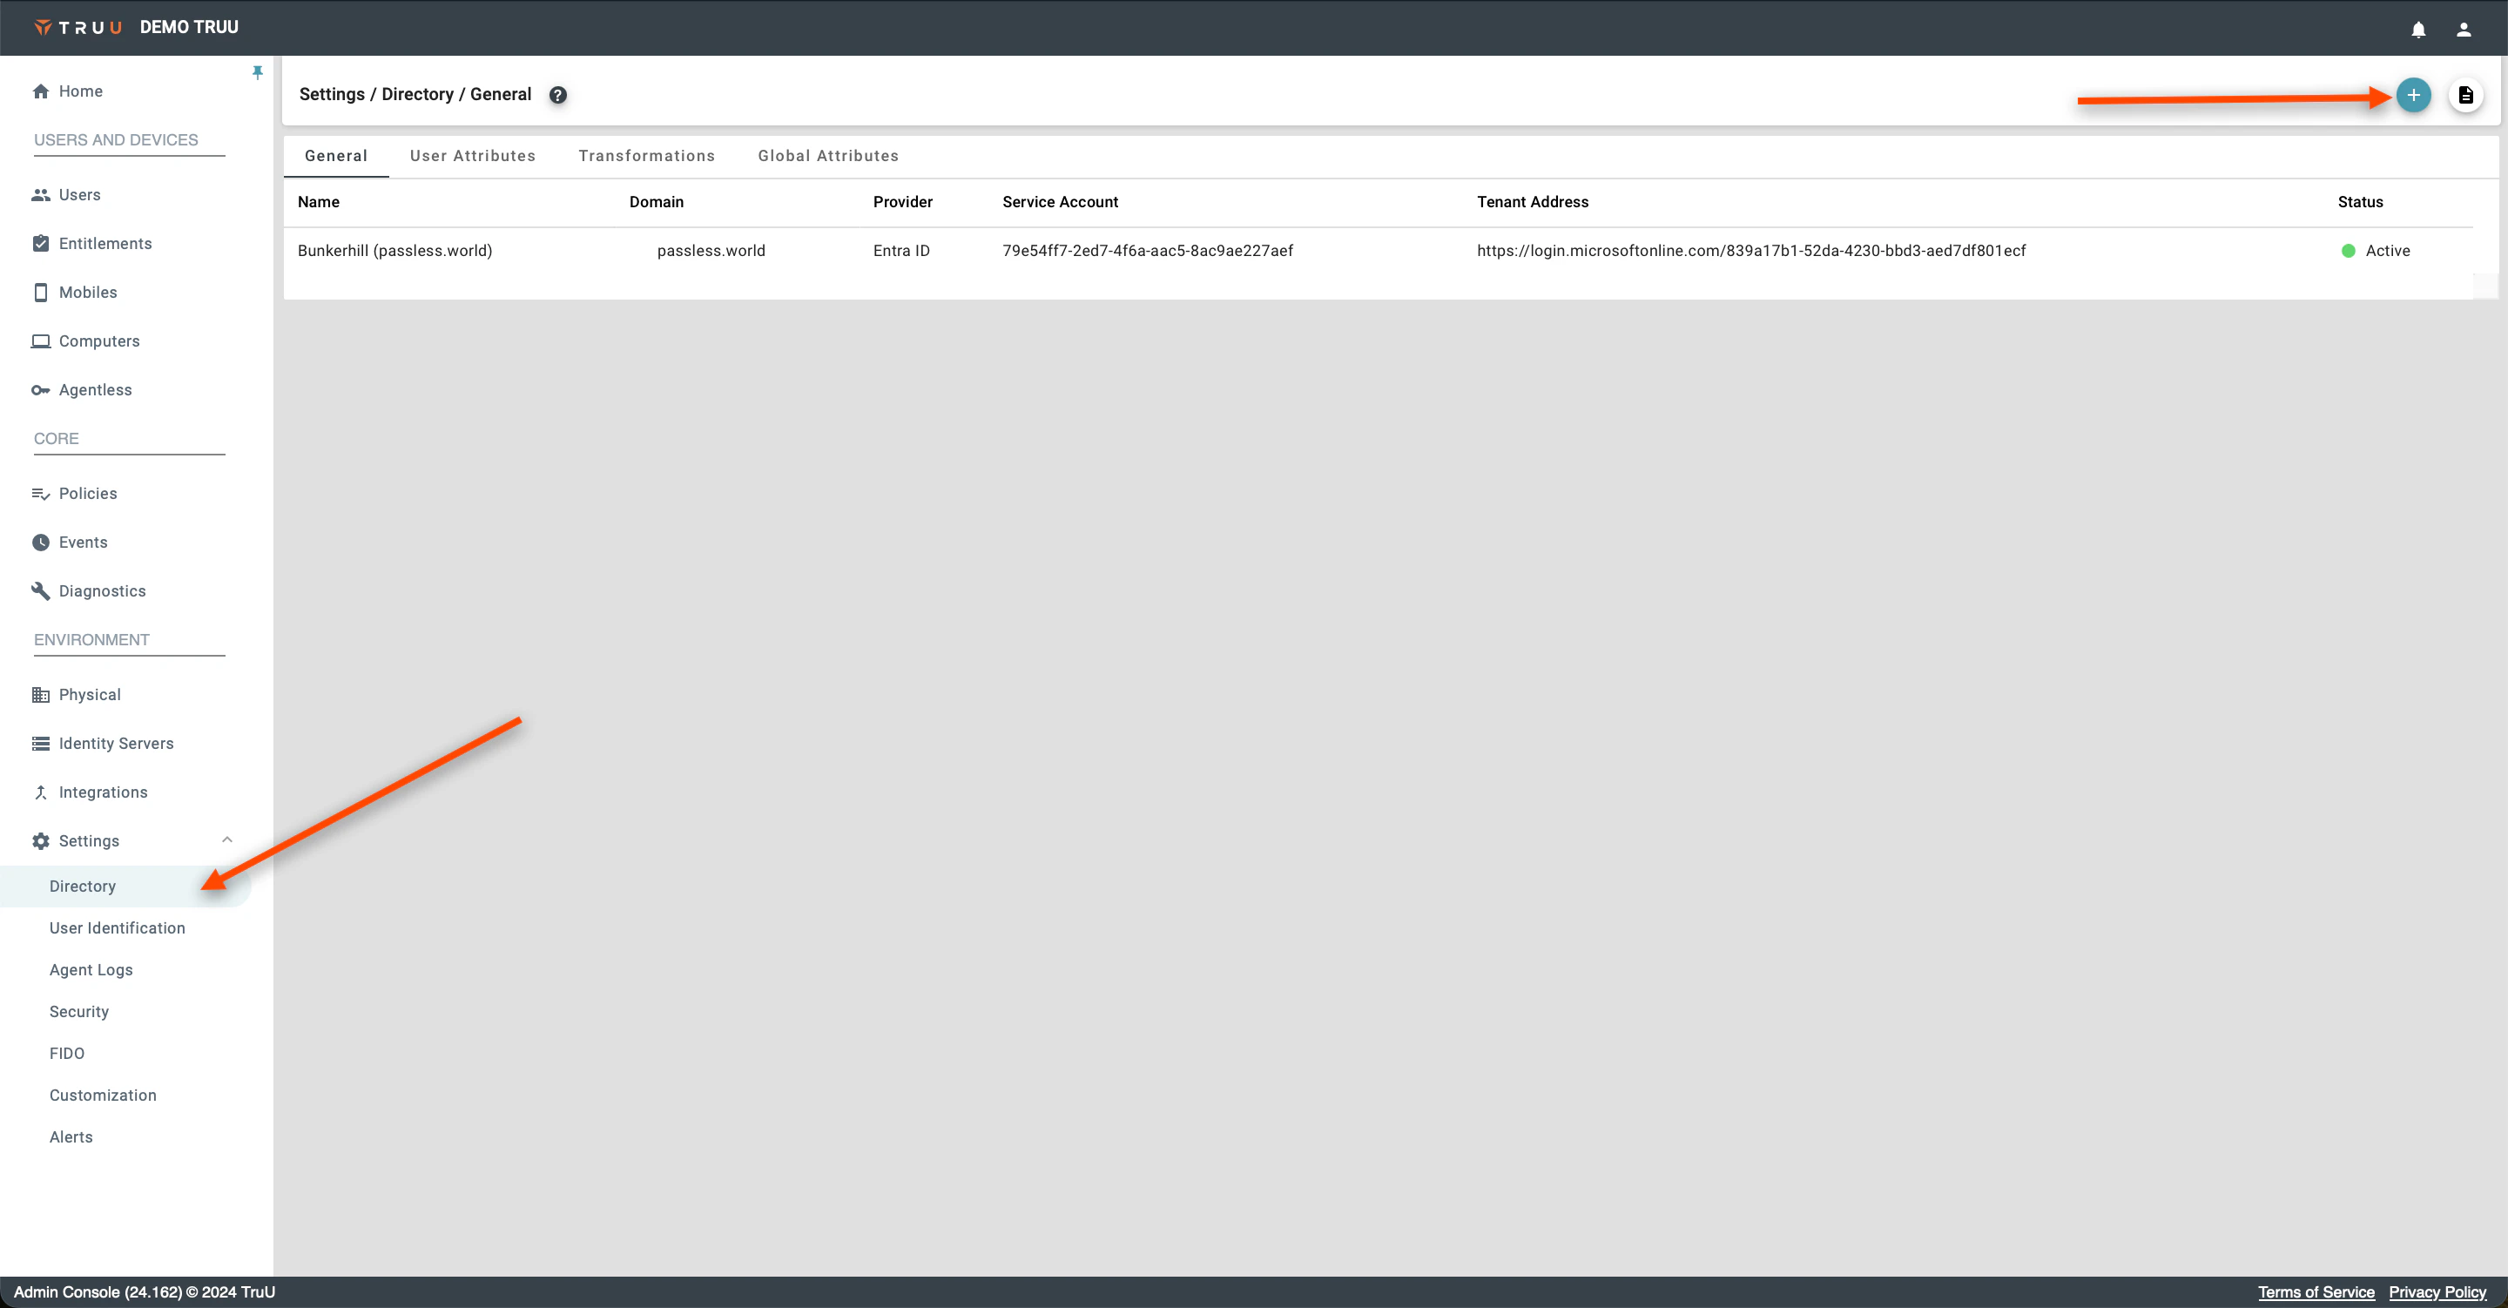The width and height of the screenshot is (2508, 1308).
Task: Open the user account profile icon
Action: click(2464, 30)
